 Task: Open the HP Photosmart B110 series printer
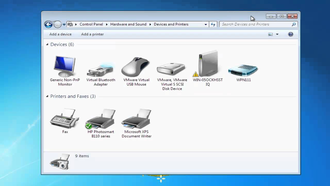tap(101, 118)
